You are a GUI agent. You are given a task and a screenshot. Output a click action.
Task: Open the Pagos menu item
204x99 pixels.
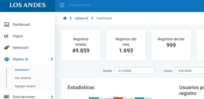[x=17, y=36]
